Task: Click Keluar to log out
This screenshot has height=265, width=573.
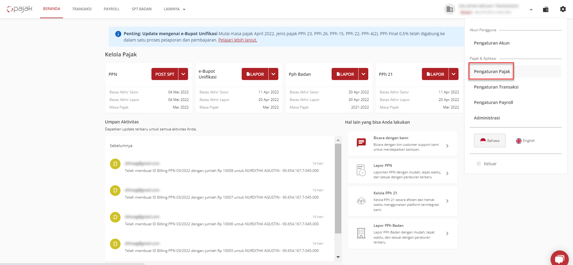Action: [490, 164]
